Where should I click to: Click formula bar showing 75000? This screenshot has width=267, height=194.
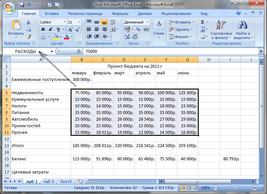pos(171,51)
